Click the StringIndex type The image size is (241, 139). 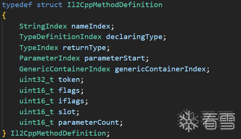(43, 26)
